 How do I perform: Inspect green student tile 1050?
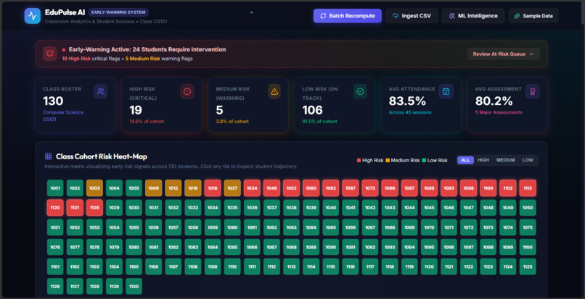[x=528, y=208]
